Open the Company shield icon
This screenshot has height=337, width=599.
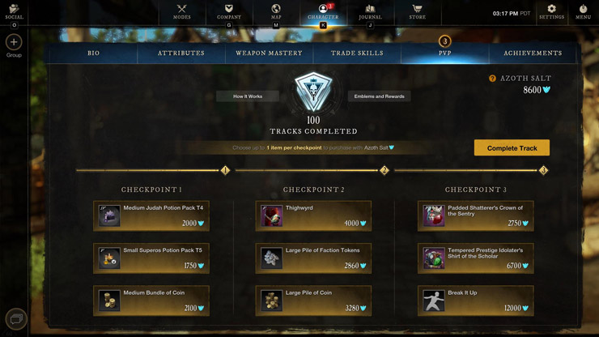[229, 8]
